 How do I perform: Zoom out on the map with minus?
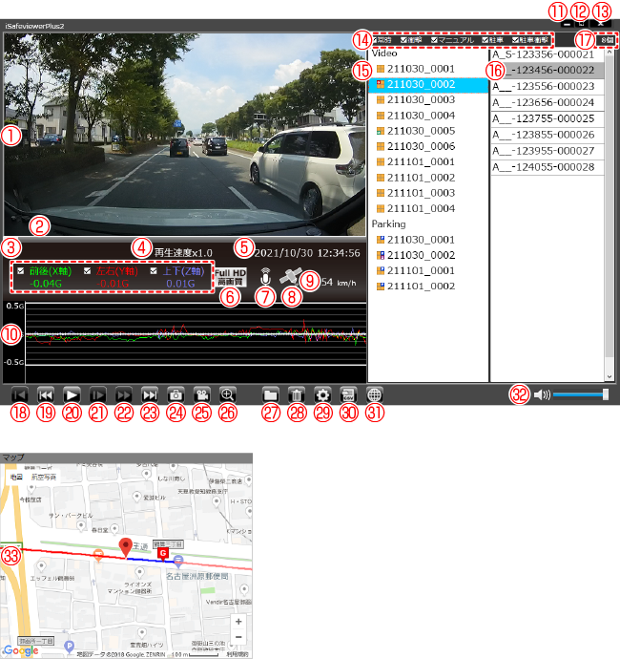[238, 637]
